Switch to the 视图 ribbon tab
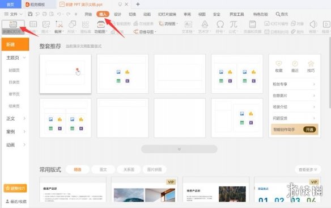The image size is (331, 208). pos(202,14)
